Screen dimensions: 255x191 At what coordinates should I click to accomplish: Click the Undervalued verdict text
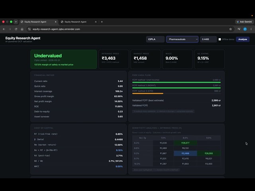pyautogui.click(x=48, y=56)
